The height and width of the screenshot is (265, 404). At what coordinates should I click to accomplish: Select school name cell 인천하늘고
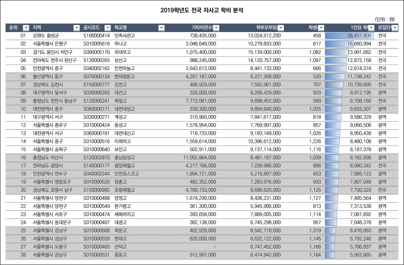[125, 68]
